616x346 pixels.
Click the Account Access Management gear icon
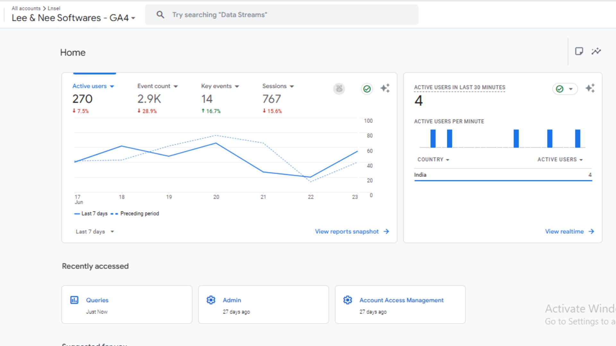coord(347,300)
